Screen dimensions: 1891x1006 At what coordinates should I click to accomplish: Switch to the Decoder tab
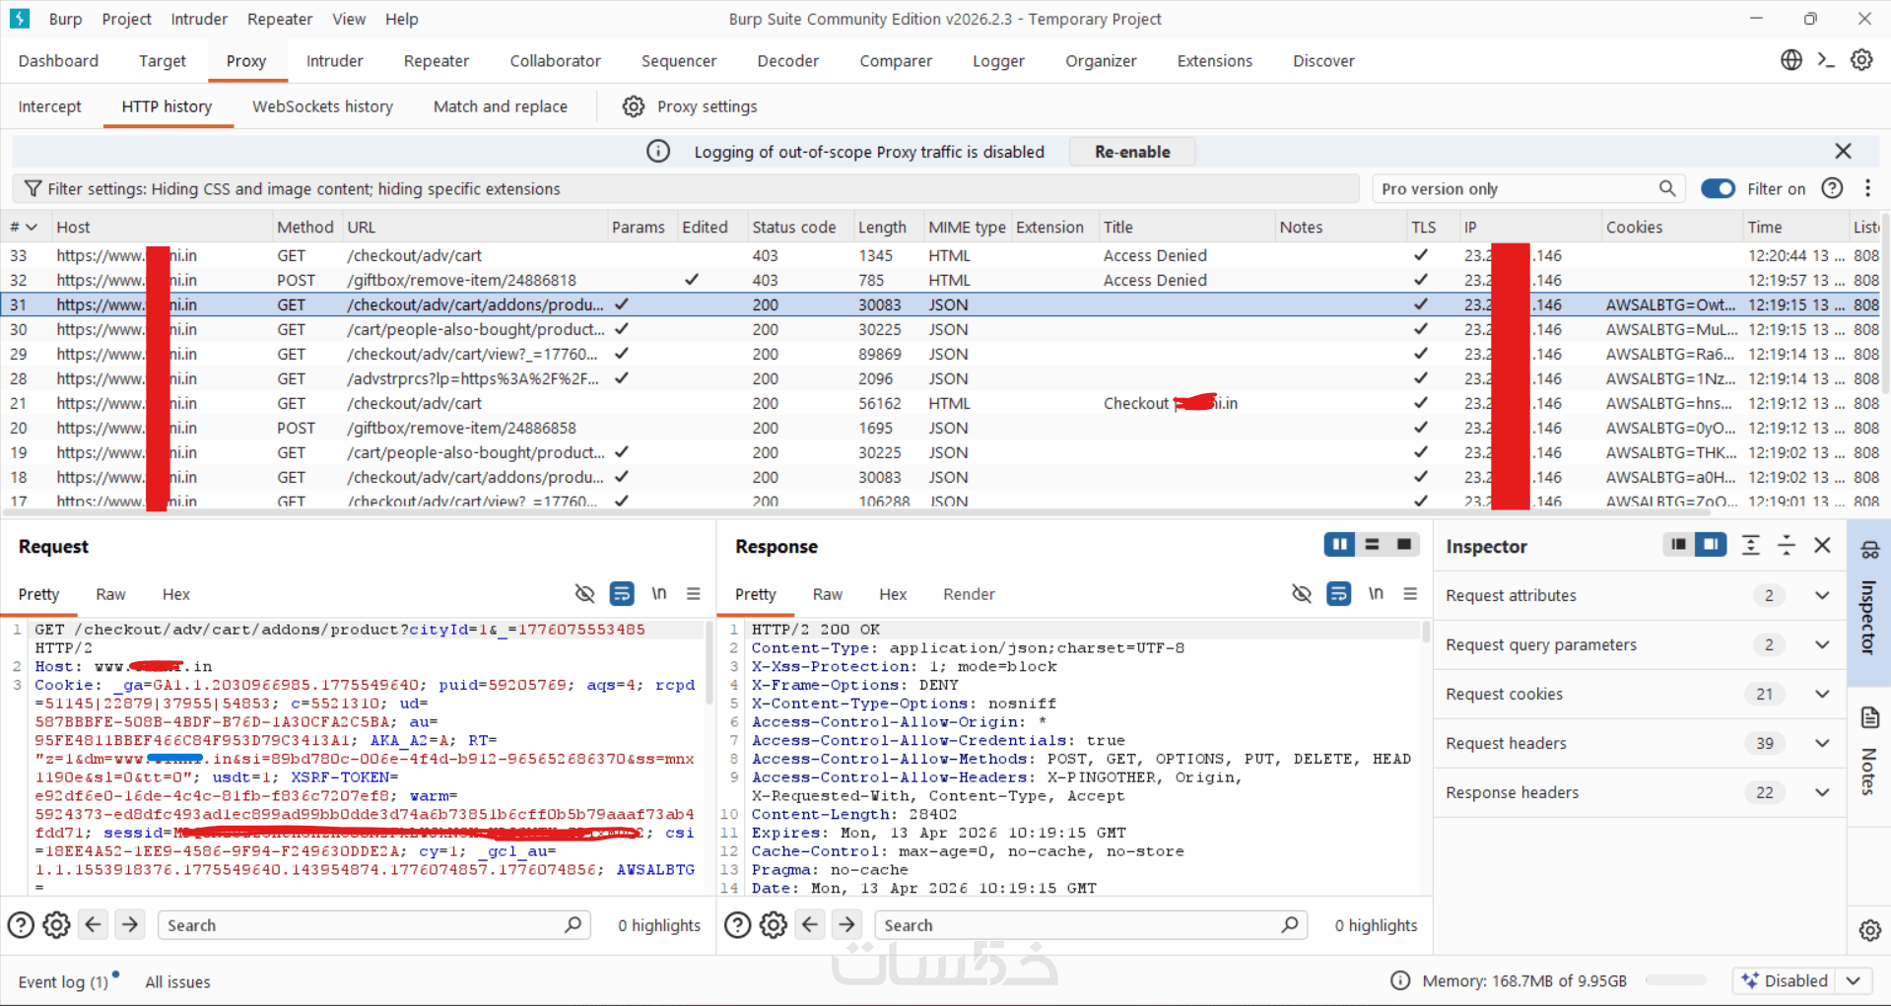point(787,61)
